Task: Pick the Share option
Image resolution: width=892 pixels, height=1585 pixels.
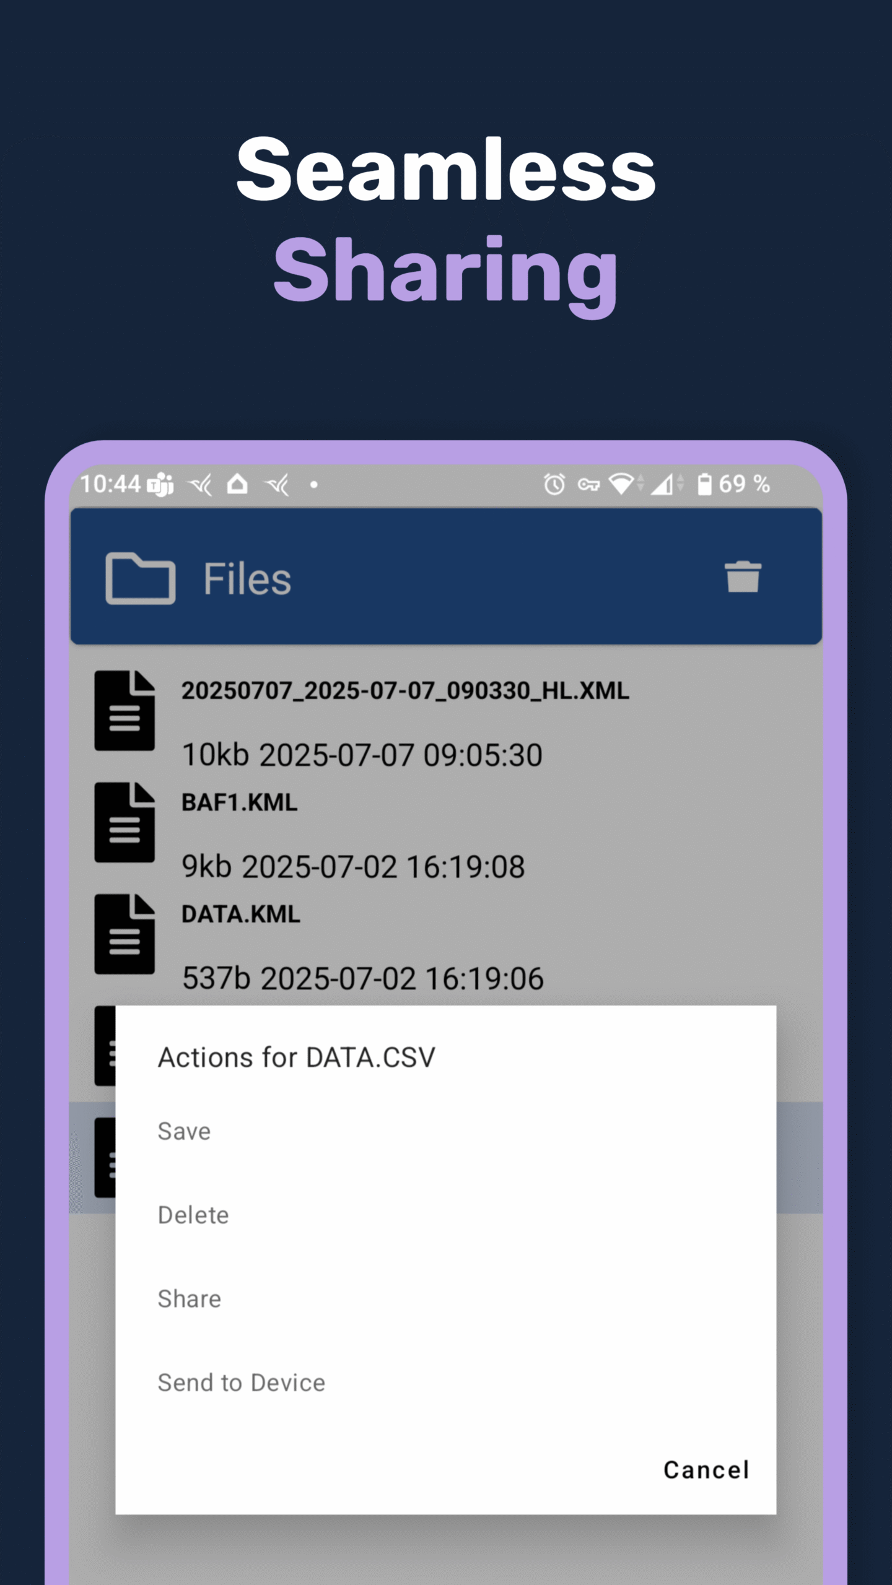Action: tap(189, 1299)
